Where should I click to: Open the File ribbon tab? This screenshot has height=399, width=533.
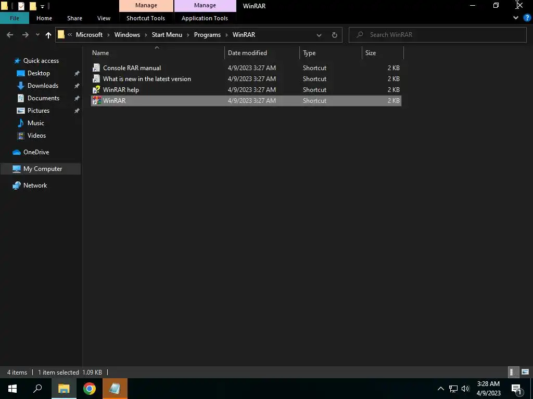pos(14,18)
